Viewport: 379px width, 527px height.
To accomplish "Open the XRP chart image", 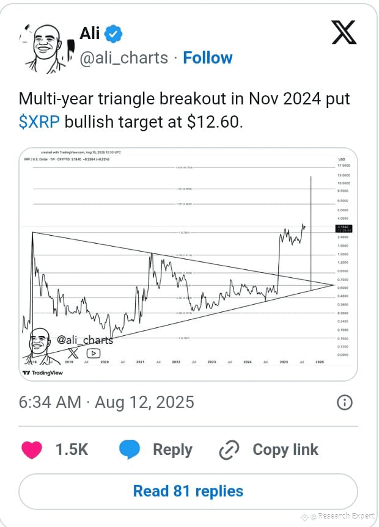I will [x=188, y=264].
